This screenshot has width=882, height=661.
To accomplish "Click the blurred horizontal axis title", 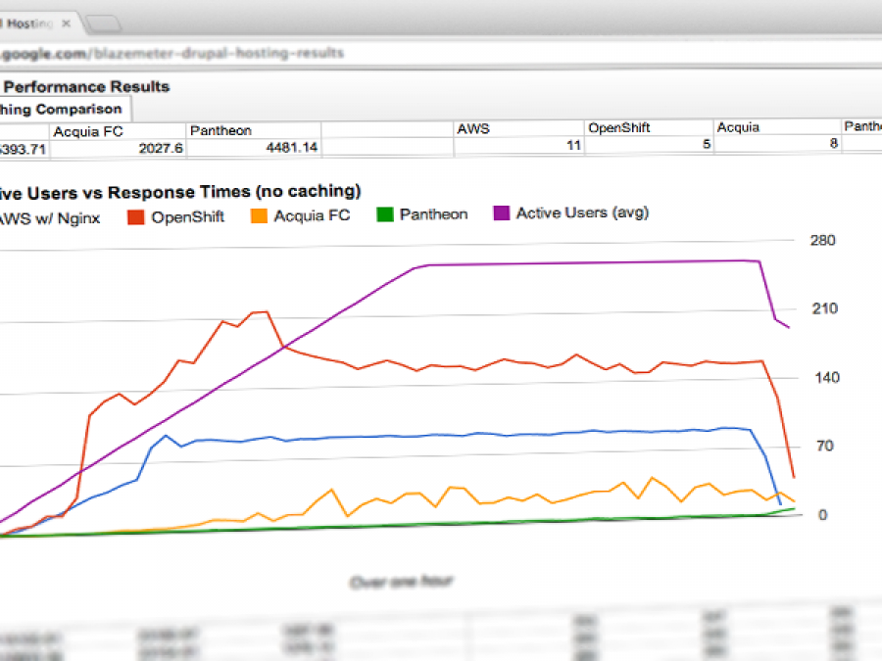I will coord(401,582).
